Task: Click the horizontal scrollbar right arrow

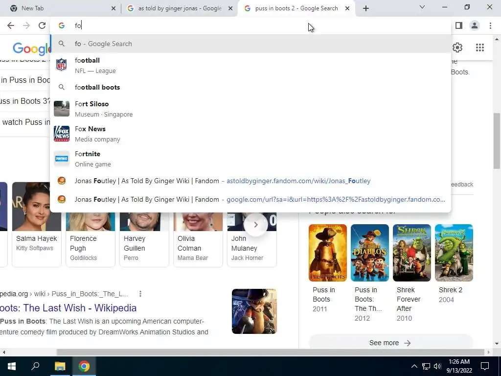Action: (x=488, y=352)
